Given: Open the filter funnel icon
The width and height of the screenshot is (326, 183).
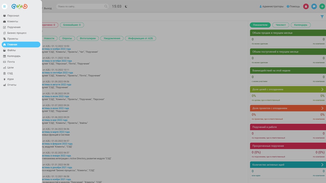Looking at the screenshot, I should (x=322, y=17).
